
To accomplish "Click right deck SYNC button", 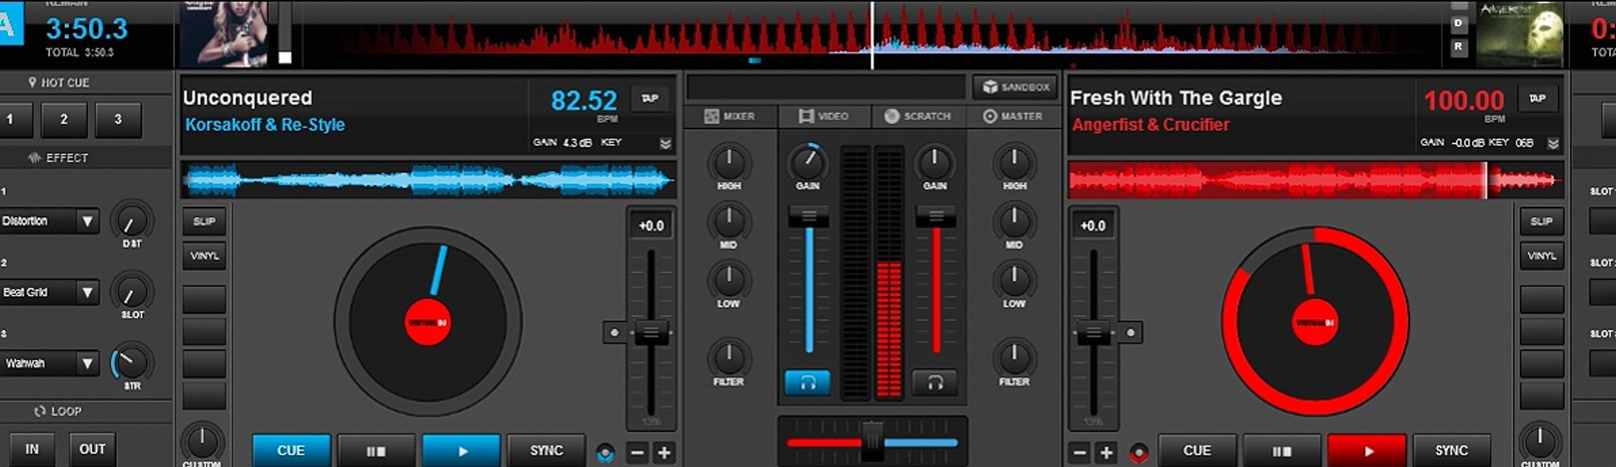I will (1451, 451).
